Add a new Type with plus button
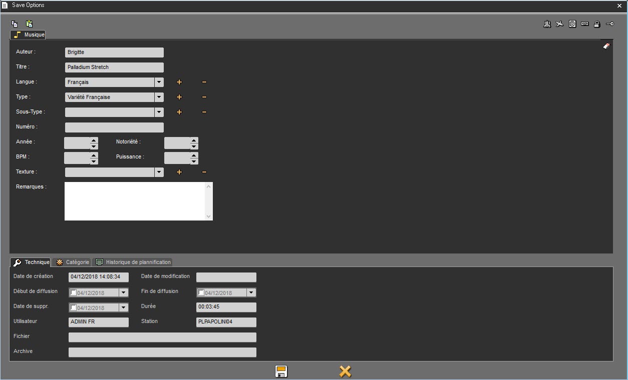Screen dimensions: 628x380 tap(179, 97)
